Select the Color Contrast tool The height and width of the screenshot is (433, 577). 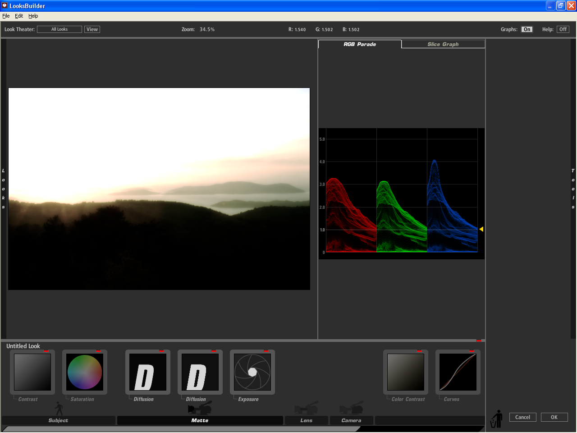(405, 372)
